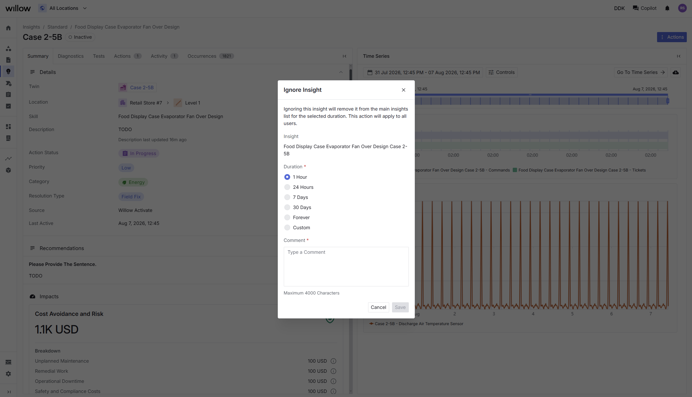
Task: Switch to the Tests tab
Action: [x=99, y=56]
